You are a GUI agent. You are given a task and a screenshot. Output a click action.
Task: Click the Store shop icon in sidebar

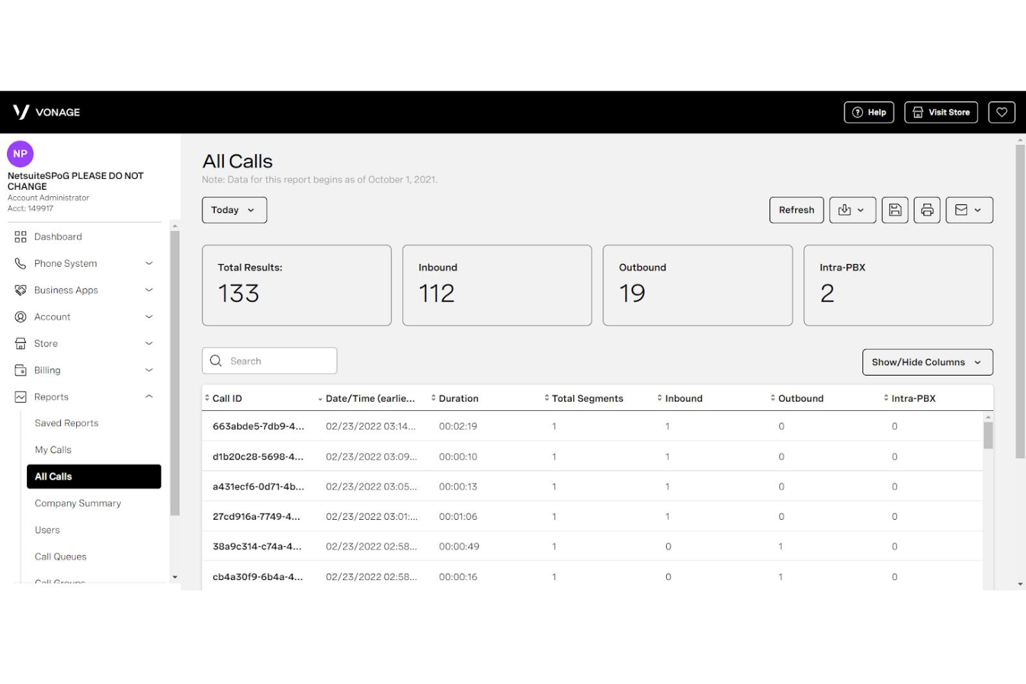(x=20, y=344)
